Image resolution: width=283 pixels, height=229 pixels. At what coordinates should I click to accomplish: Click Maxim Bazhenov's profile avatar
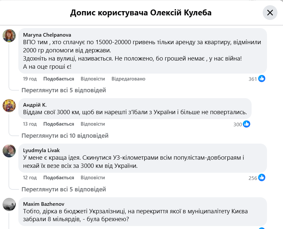[9, 204]
